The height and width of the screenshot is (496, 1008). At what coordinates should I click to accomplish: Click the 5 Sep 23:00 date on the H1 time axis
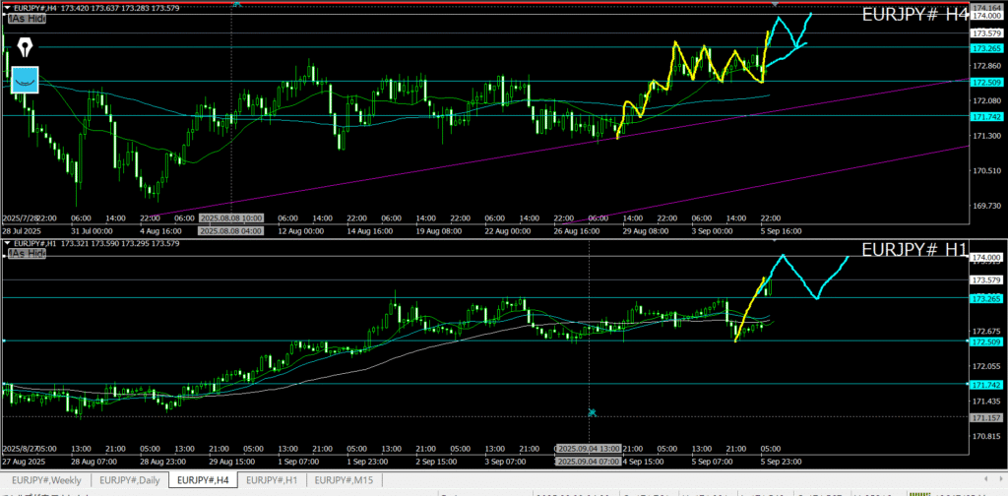[782, 462]
